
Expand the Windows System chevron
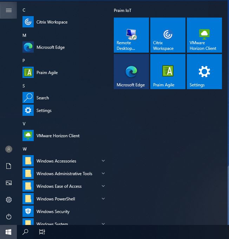click(x=103, y=224)
